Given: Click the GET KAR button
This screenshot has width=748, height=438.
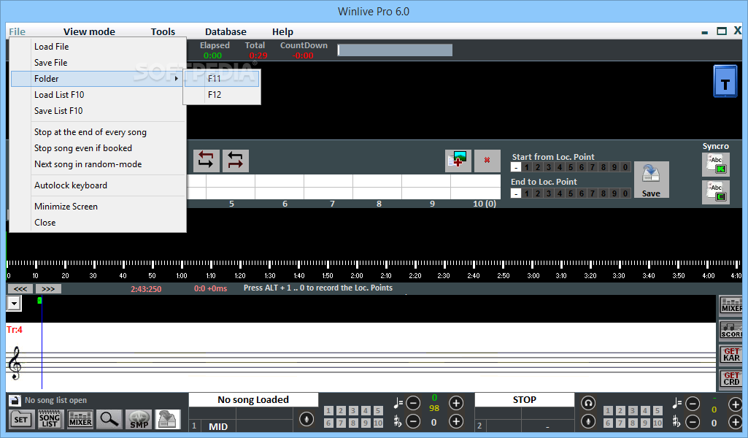Looking at the screenshot, I should [x=730, y=355].
